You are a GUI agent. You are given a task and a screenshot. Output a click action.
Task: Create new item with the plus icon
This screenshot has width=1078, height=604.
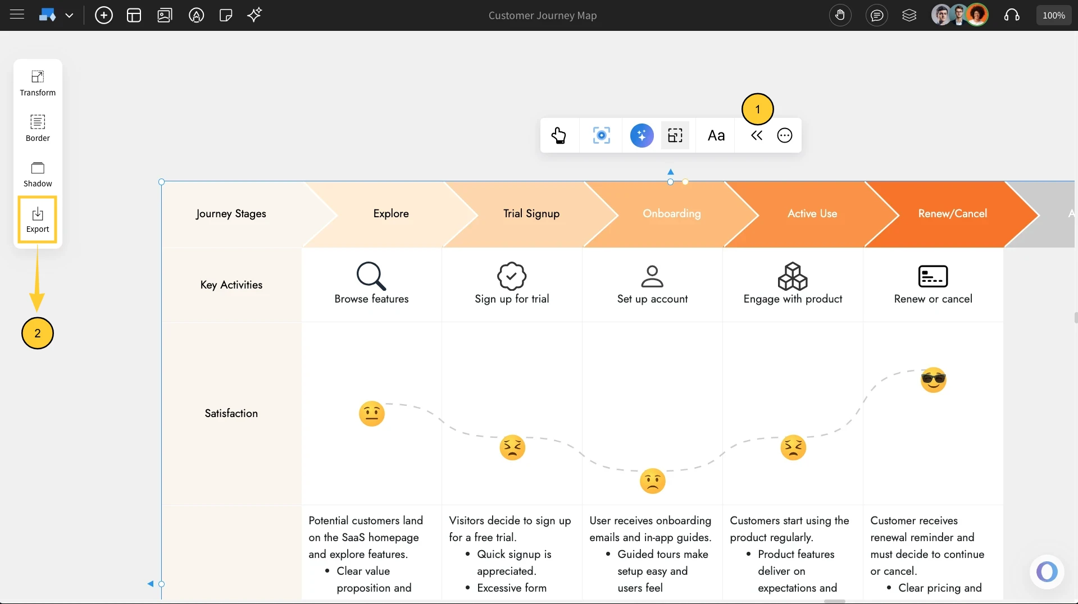click(104, 15)
